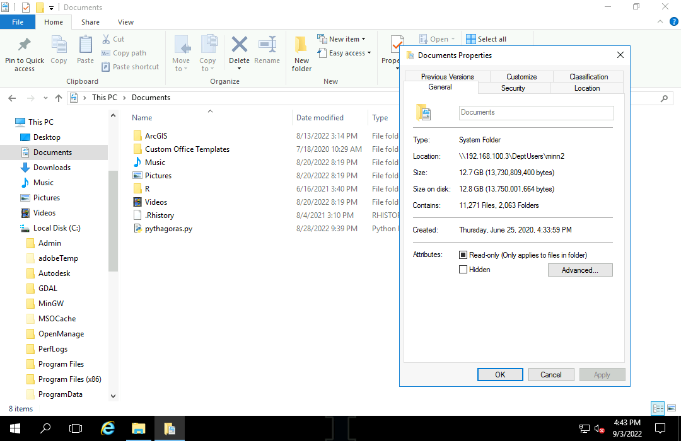Viewport: 681px width, 441px height.
Task: Open the Share ribbon tab
Action: point(90,22)
